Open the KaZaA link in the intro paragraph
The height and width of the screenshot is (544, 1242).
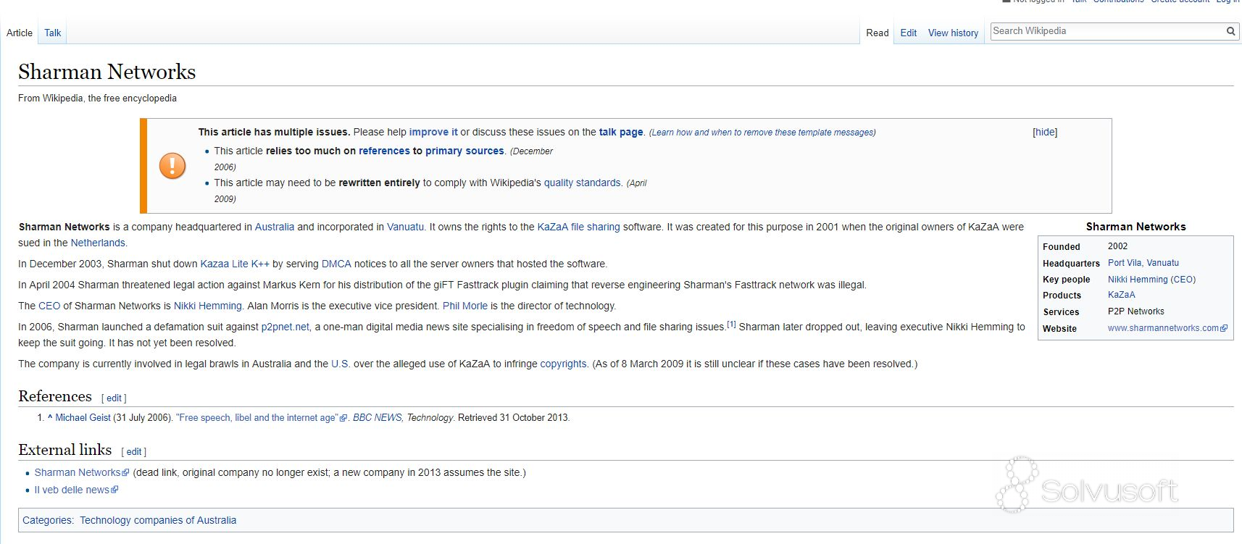tap(553, 227)
